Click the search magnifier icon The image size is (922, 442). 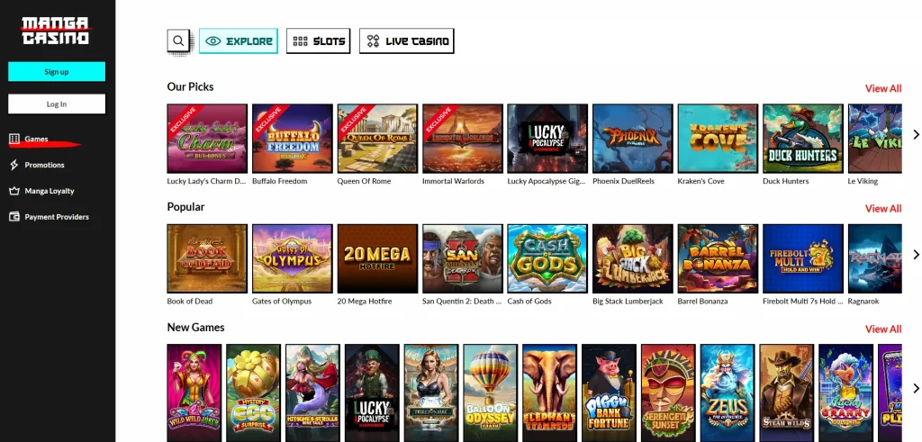[x=178, y=41]
